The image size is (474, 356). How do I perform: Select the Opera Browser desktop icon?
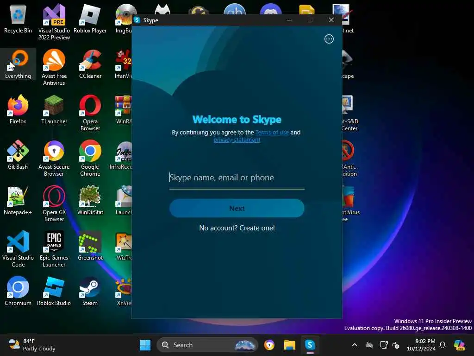point(90,113)
